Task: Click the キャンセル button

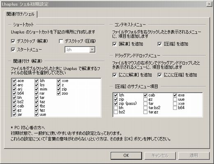Action: tap(160, 155)
